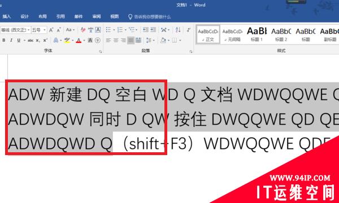Click the Enclose Characters icon

pyautogui.click(x=98, y=41)
